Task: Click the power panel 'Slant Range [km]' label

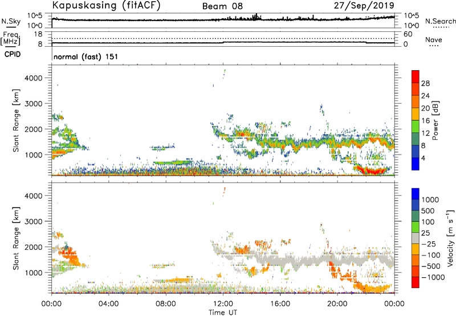Action: click(16, 120)
